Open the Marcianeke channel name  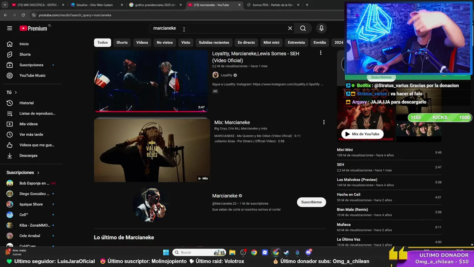click(x=225, y=196)
